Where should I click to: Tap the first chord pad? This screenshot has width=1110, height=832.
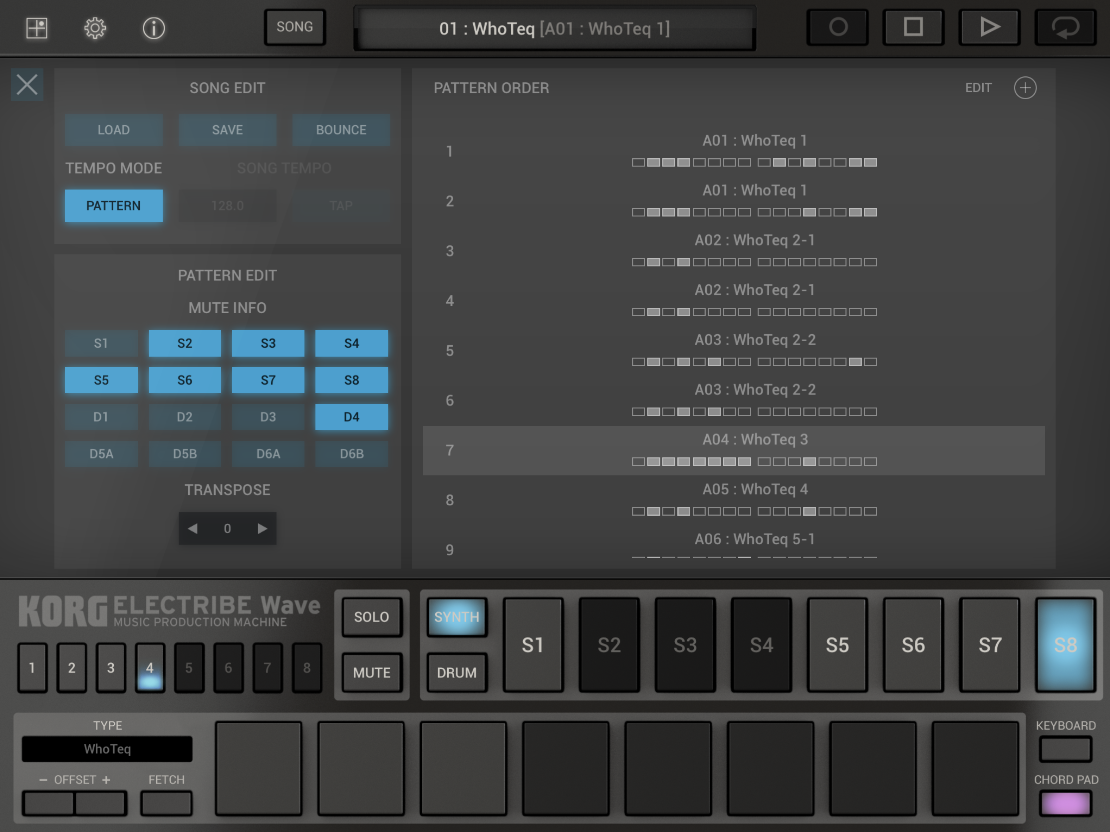[259, 769]
